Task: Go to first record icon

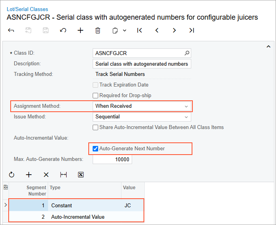Action: click(140, 30)
